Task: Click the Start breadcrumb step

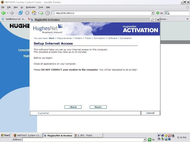Action: click(x=51, y=38)
